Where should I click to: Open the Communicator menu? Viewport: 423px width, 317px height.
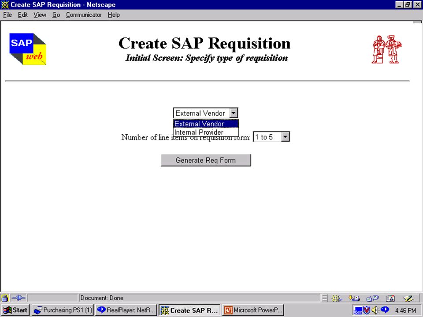(x=84, y=15)
